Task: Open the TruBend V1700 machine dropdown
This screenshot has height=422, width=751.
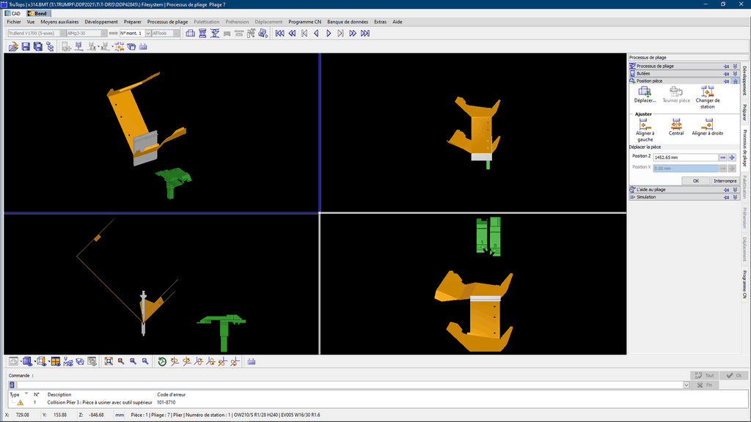Action: coord(62,33)
